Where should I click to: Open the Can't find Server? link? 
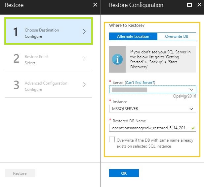pyautogui.click(x=140, y=83)
